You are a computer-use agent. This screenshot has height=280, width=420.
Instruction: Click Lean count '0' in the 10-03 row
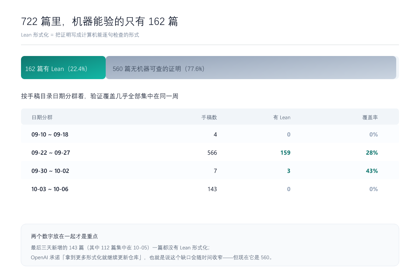(289, 189)
